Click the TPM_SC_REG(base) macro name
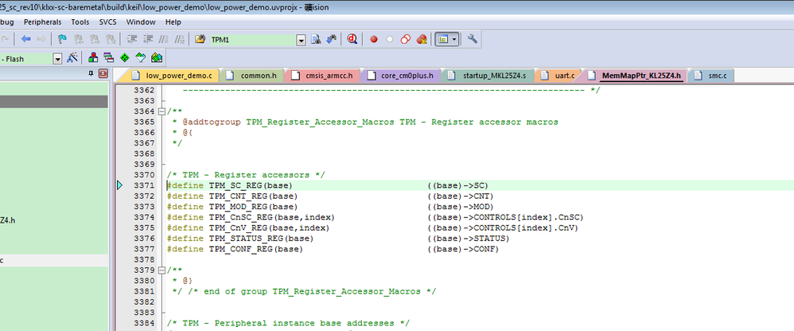The width and height of the screenshot is (794, 331). point(251,185)
